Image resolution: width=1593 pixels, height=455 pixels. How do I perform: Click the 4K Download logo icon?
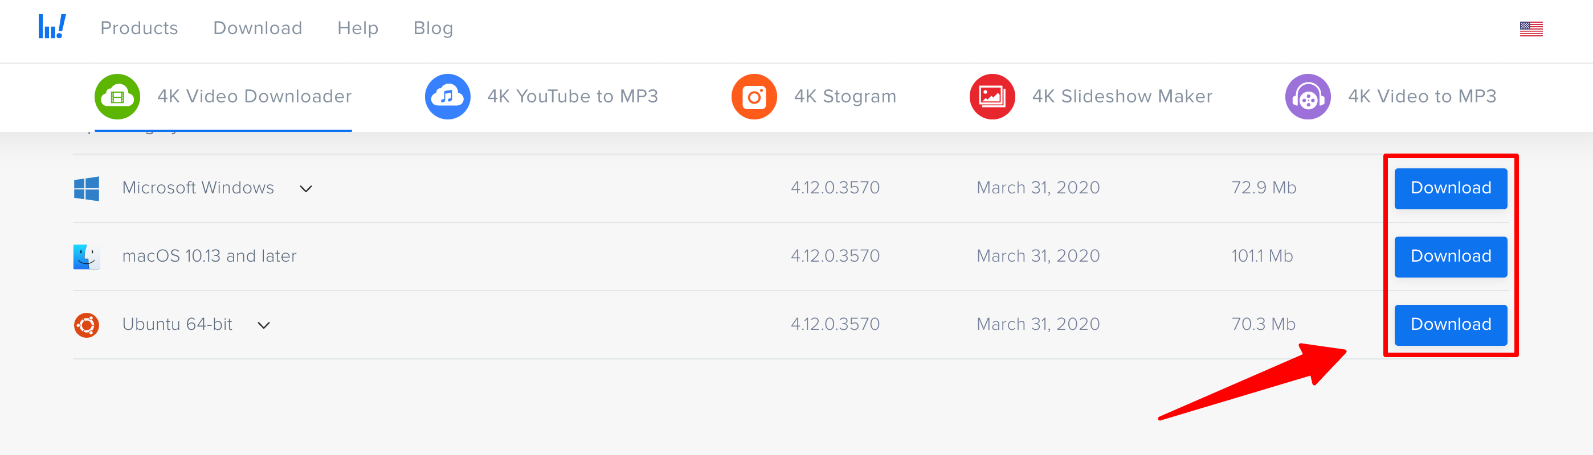pos(52,27)
